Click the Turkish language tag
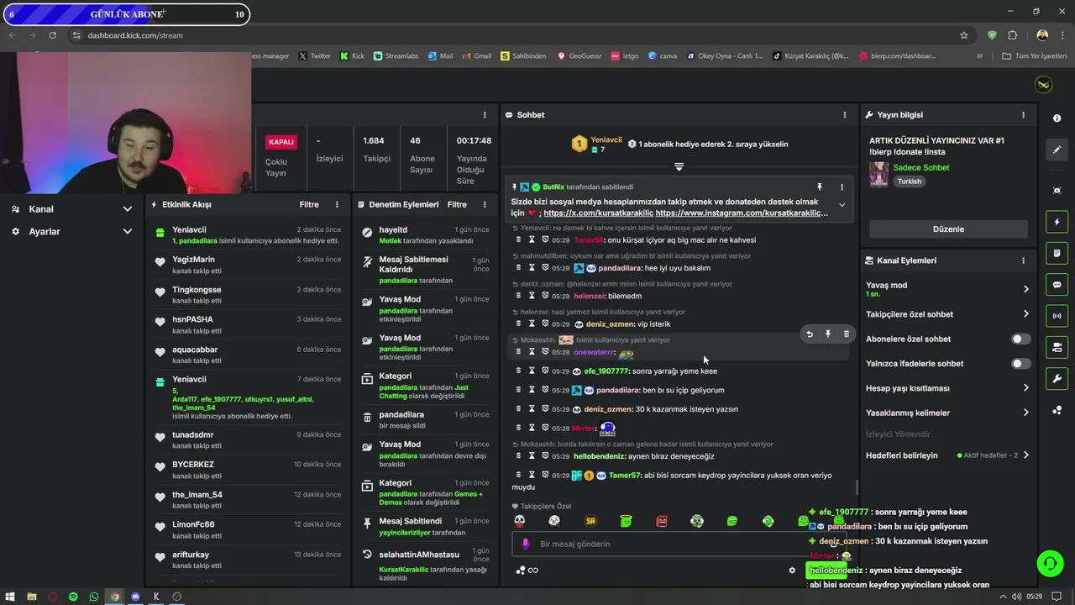The height and width of the screenshot is (605, 1075). point(910,181)
